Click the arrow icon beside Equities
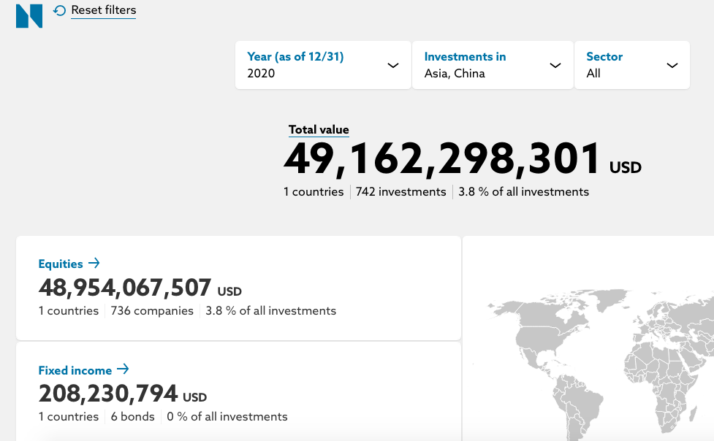The width and height of the screenshot is (714, 441). click(x=94, y=263)
